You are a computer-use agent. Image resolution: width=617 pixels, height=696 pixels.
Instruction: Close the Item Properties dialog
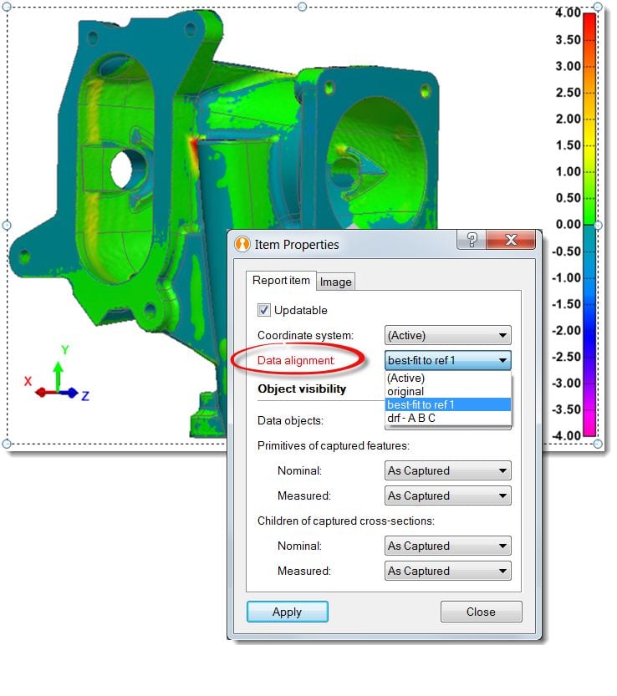pos(511,240)
